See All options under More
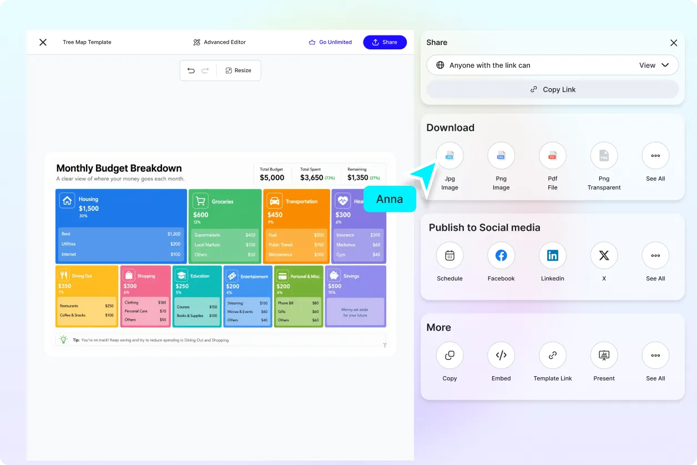This screenshot has height=465, width=697. (x=655, y=356)
